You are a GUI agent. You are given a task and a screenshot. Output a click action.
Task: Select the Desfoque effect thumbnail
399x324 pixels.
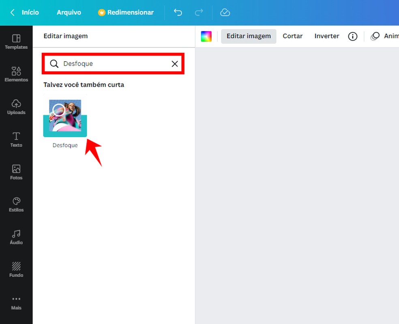[x=65, y=116]
